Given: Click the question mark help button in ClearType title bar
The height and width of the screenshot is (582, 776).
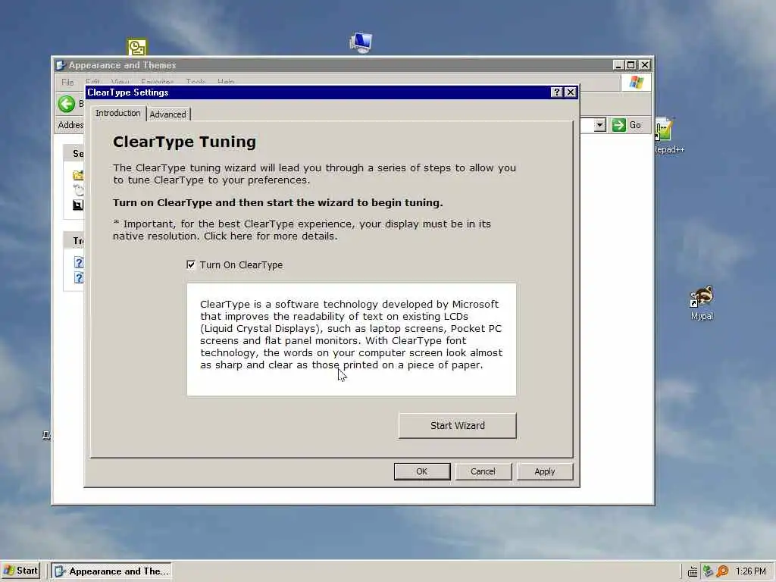Looking at the screenshot, I should click(556, 92).
